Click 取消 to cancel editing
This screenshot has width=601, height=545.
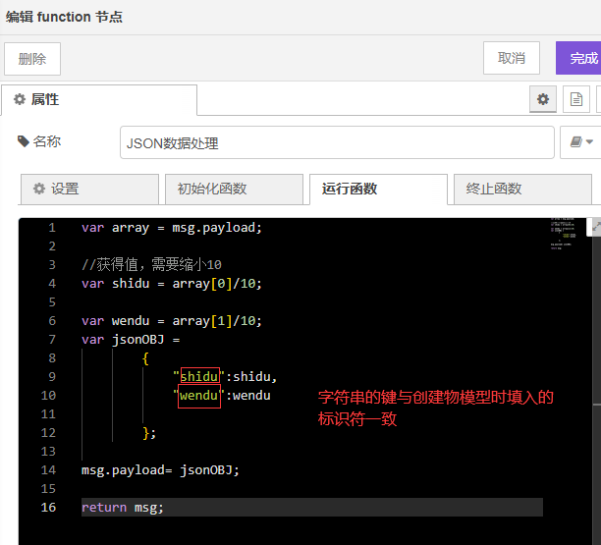point(511,58)
